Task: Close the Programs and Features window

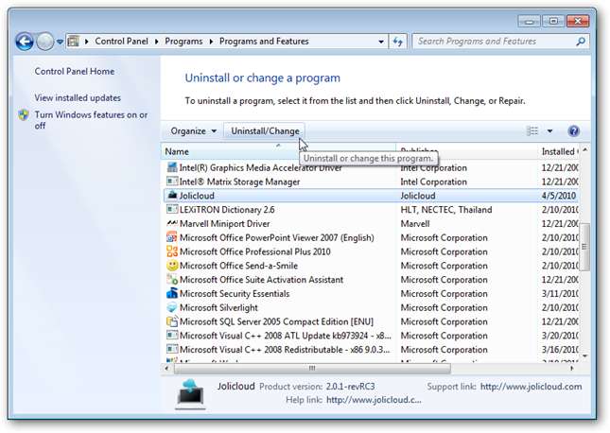Action: pos(578,21)
